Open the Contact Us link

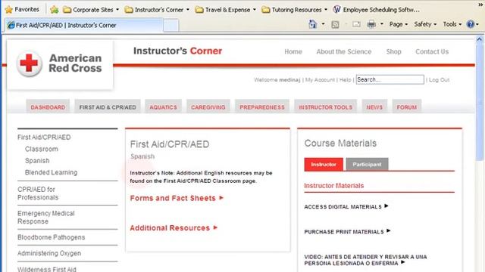tap(432, 52)
